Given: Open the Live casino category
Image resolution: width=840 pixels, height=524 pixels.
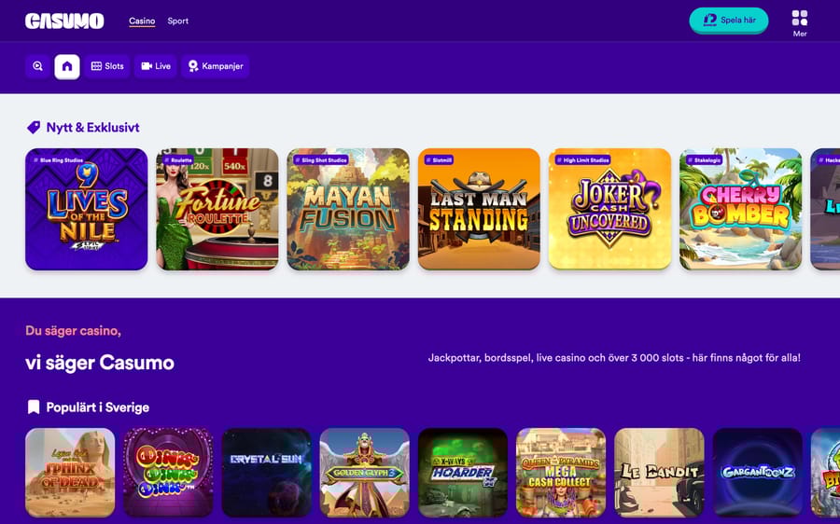Looking at the screenshot, I should [155, 66].
